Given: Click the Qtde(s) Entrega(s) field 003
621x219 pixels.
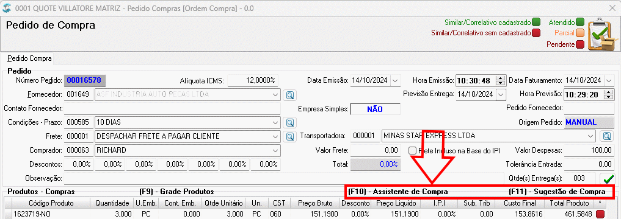Looking at the screenshot, I should coord(580,178).
